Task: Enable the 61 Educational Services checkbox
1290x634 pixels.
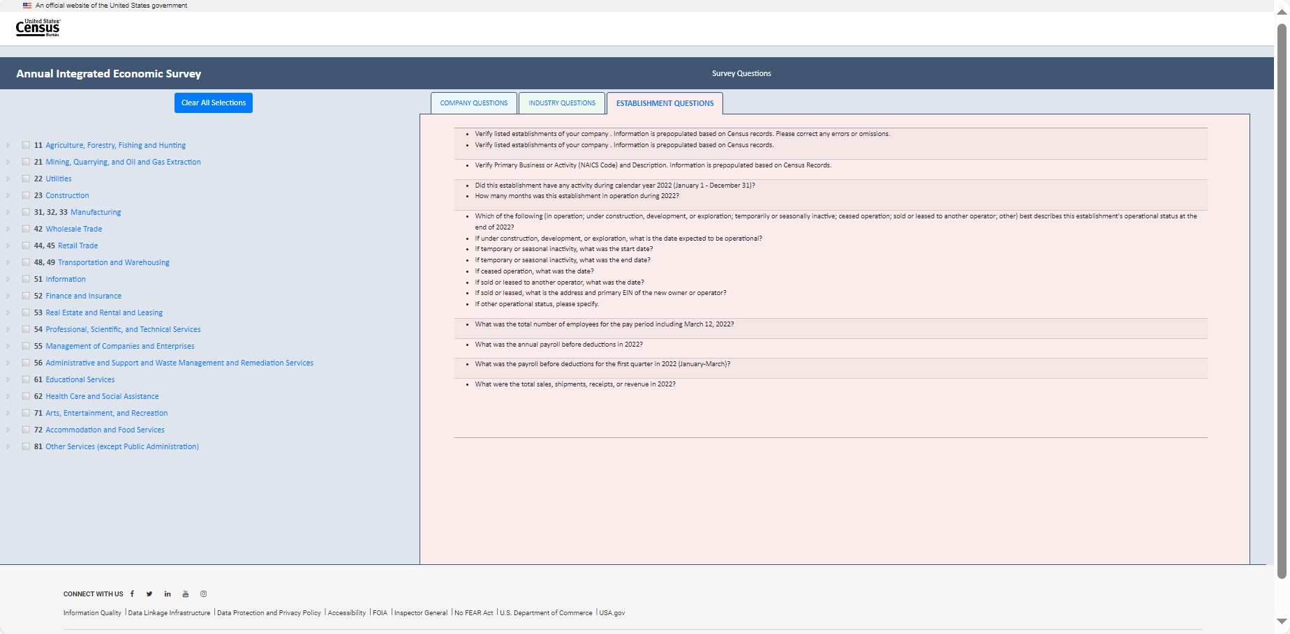Action: tap(26, 380)
